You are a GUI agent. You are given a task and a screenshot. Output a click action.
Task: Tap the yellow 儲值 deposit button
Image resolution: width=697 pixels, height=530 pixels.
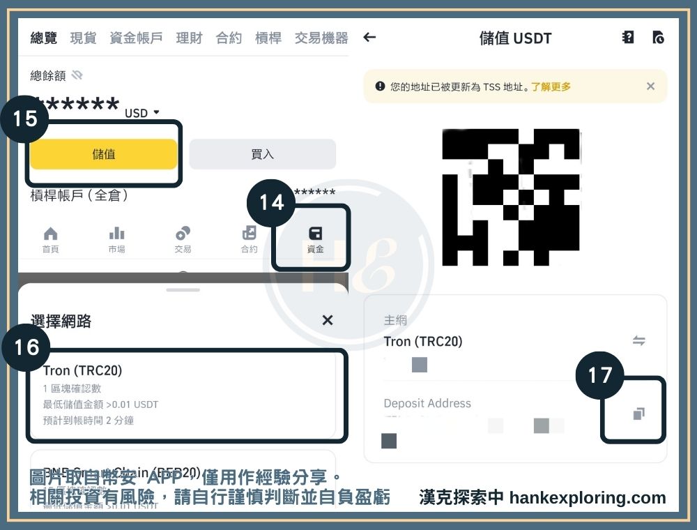(x=104, y=154)
